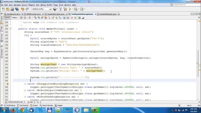Open the Services side panel
201x113 pixels.
tap(2, 38)
